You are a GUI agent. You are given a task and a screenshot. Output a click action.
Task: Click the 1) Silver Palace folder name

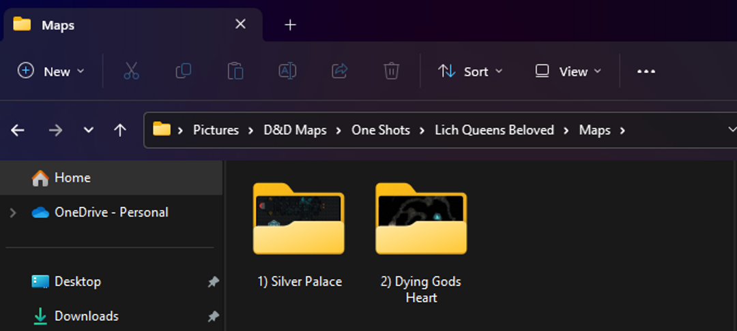pos(300,281)
